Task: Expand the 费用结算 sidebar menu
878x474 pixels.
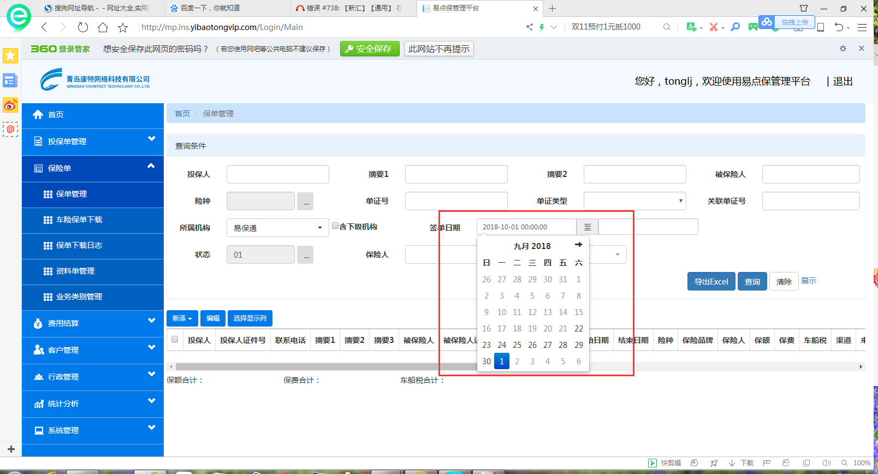Action: click(x=93, y=323)
